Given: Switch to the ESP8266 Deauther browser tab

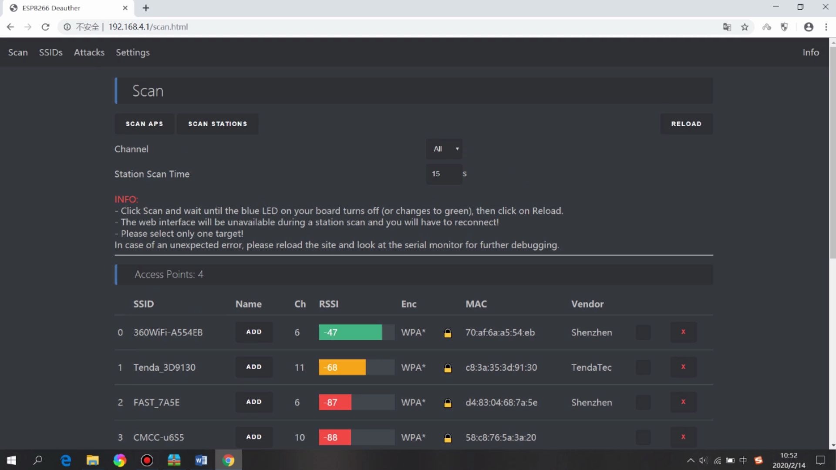Looking at the screenshot, I should pos(69,8).
